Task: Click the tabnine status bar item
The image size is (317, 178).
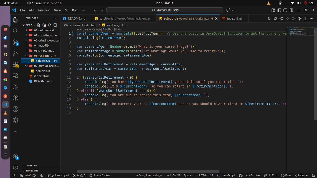Action: (301, 175)
